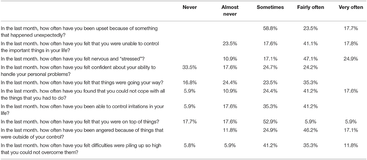Select the "Fairly often" column header
367x160 pixels.
point(310,7)
